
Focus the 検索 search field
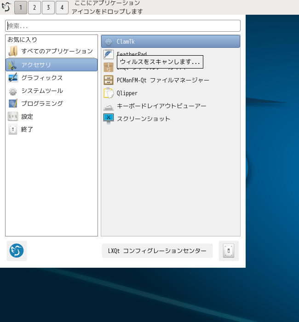123,26
